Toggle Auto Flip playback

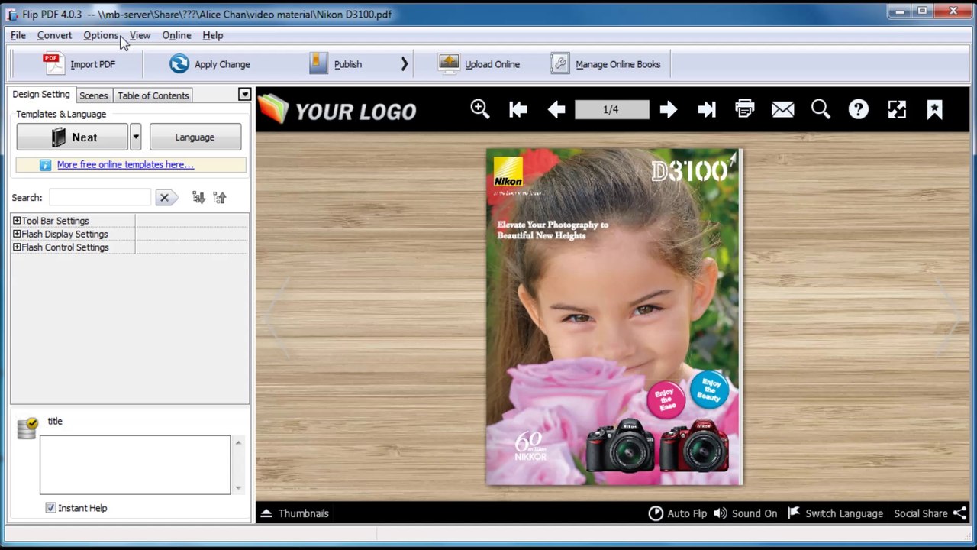tap(678, 513)
